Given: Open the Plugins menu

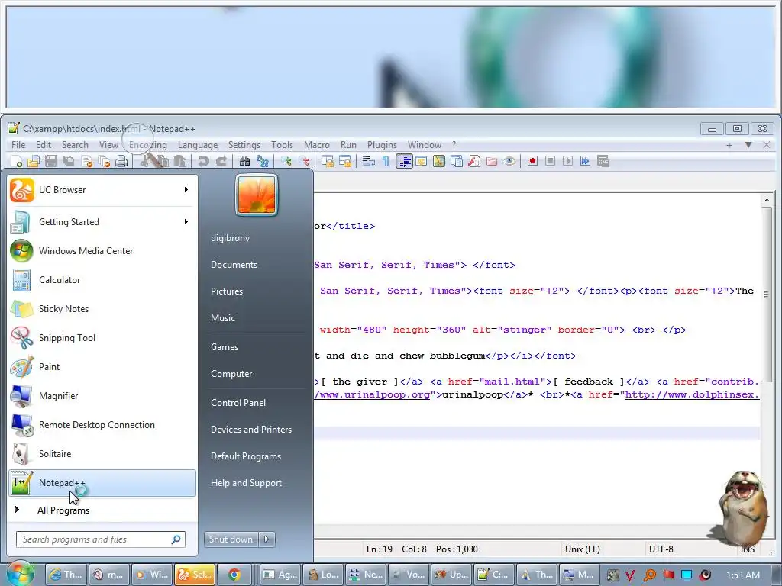Looking at the screenshot, I should pyautogui.click(x=382, y=144).
